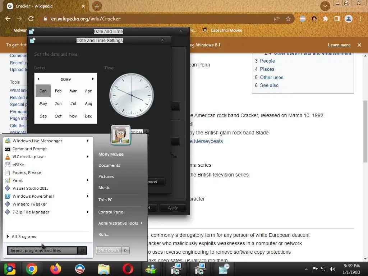Click the network icon in system tray
Image resolution: width=368 pixels, height=276 pixels.
point(324,269)
